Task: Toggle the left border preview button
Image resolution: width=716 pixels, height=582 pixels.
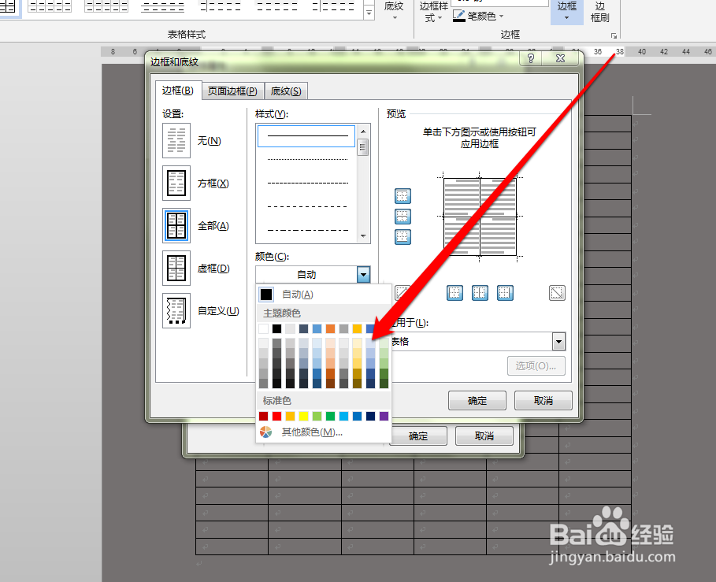Action: pos(454,293)
